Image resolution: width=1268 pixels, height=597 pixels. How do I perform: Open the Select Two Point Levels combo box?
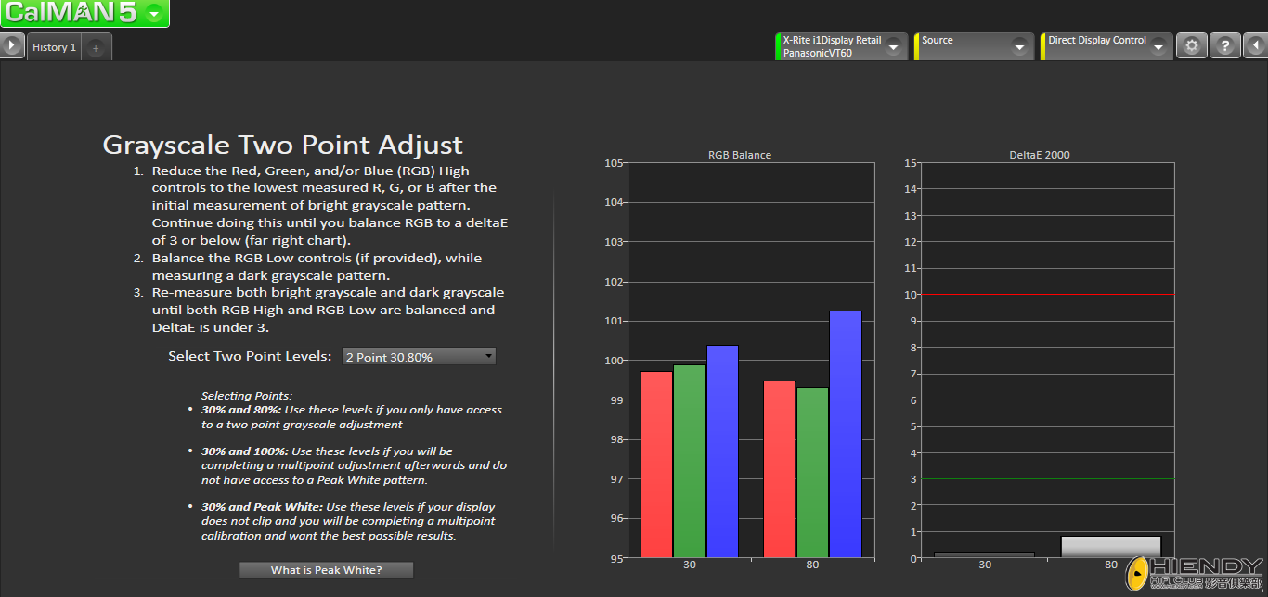[x=419, y=357]
